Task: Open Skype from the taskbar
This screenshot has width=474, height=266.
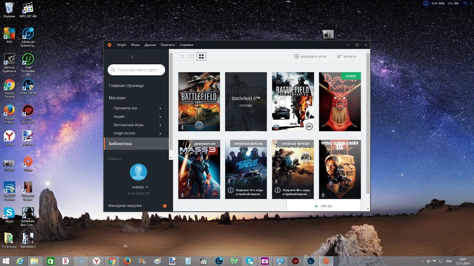Action: tap(249, 261)
